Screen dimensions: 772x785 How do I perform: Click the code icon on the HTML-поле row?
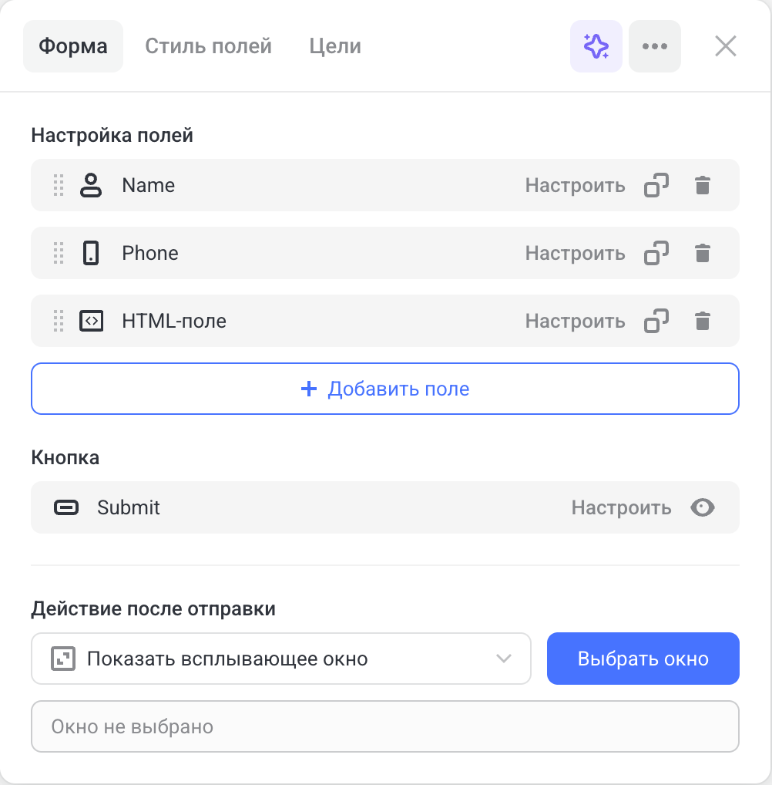(x=91, y=321)
